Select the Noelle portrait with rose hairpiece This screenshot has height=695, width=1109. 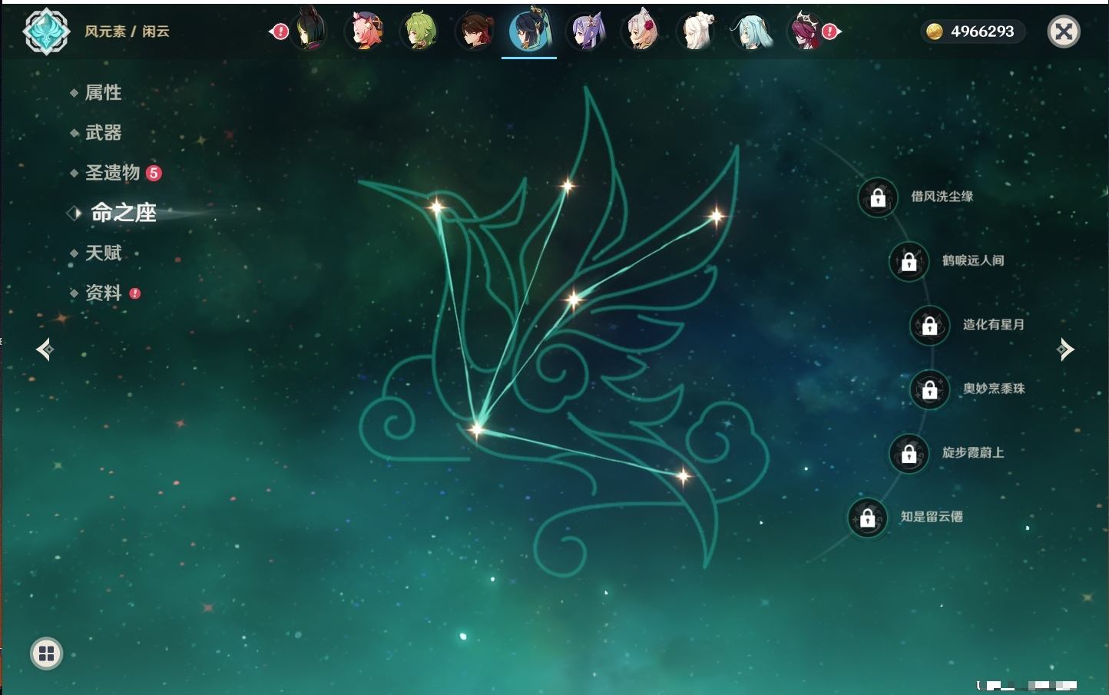click(641, 31)
